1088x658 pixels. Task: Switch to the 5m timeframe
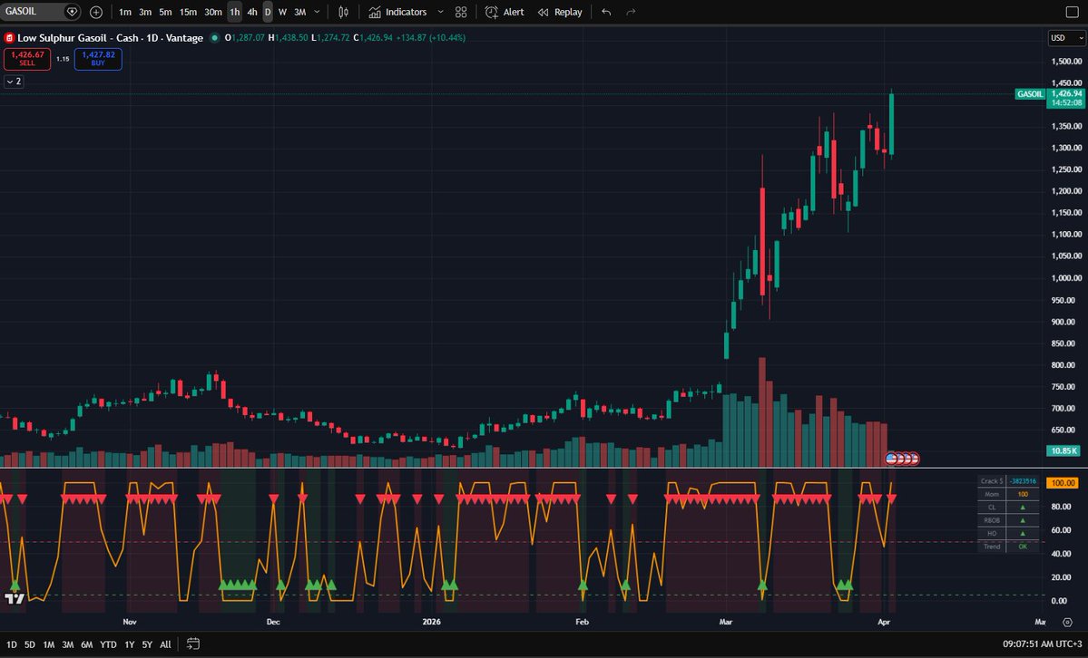(x=165, y=12)
